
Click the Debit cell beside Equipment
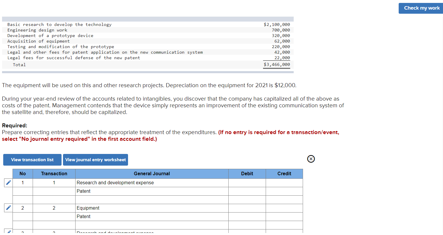(247, 208)
